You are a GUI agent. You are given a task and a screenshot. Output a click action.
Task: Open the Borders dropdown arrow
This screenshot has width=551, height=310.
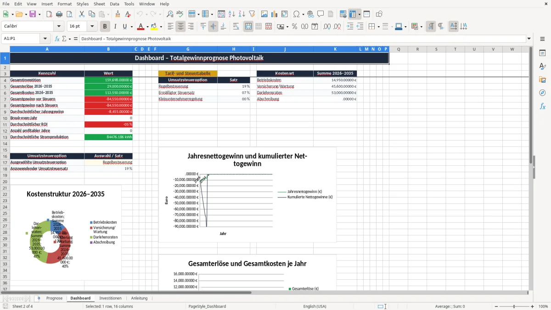[x=378, y=27]
